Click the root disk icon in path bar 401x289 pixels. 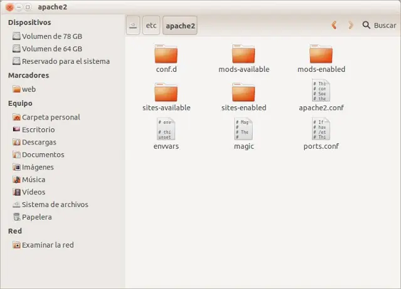[x=133, y=26]
